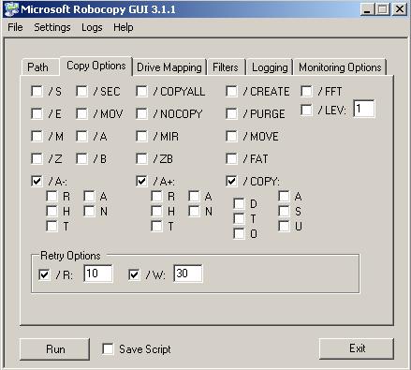Tick the /Z restartable mode box

click(37, 159)
